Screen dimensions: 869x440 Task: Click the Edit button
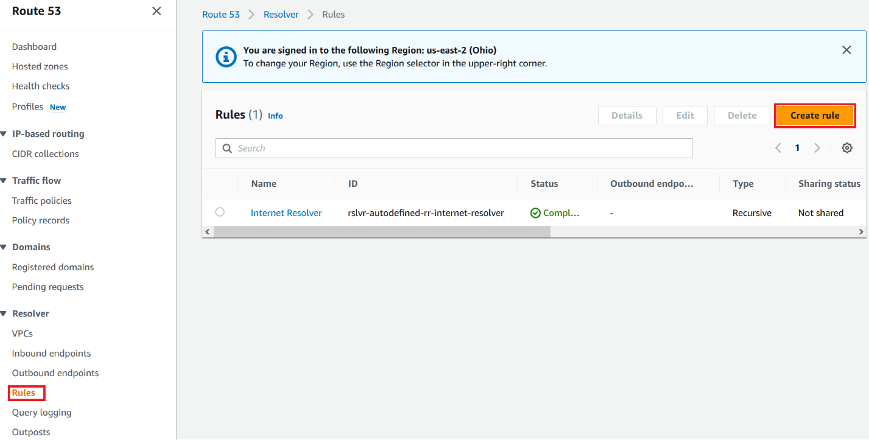coord(685,116)
